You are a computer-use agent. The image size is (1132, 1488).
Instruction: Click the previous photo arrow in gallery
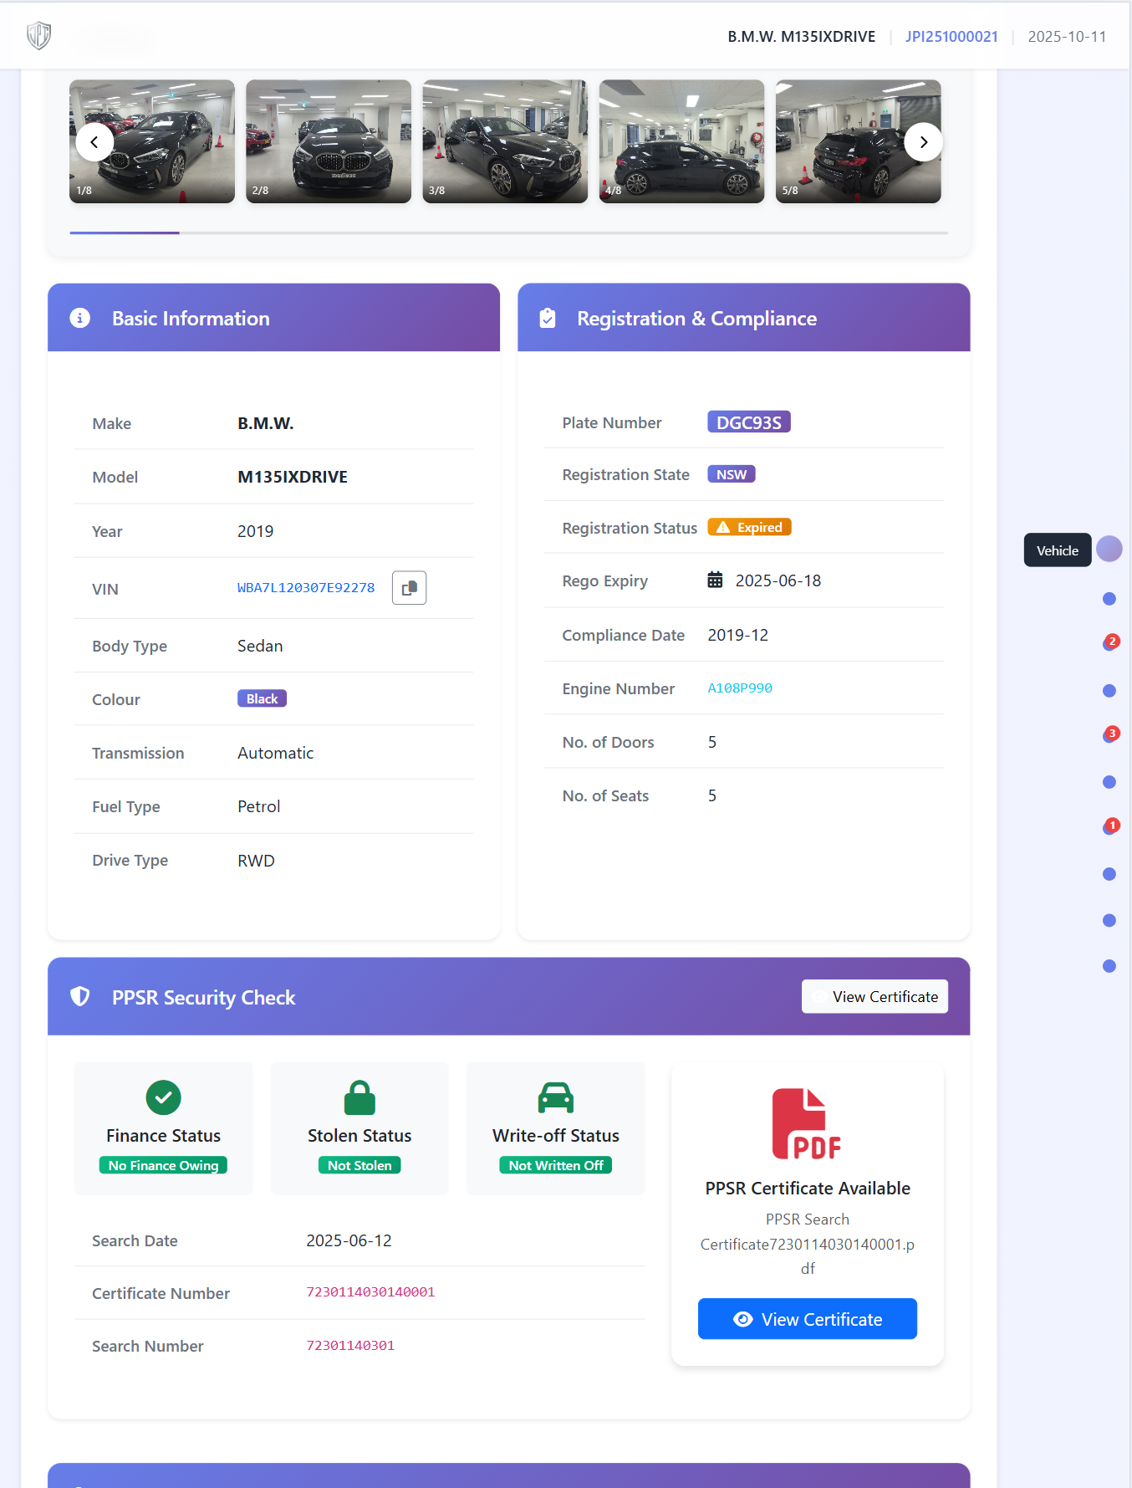(x=94, y=142)
